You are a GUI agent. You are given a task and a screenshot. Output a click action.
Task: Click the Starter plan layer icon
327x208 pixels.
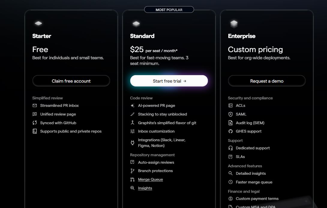(38, 23)
